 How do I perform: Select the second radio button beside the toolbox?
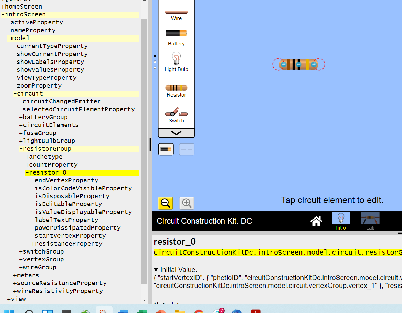pos(155,62)
